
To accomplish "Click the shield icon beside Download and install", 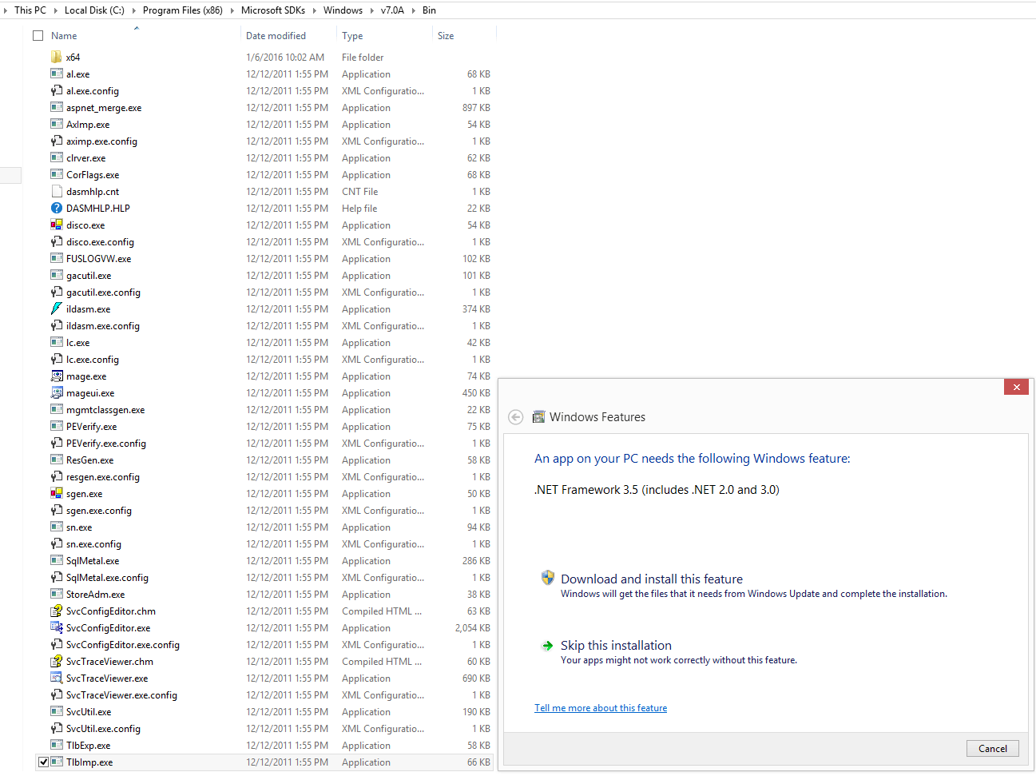I will [x=547, y=578].
